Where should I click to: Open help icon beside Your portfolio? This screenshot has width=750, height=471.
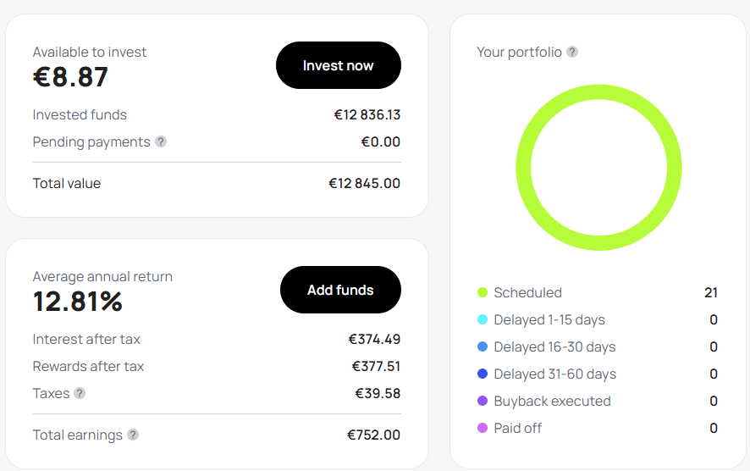[x=572, y=52]
